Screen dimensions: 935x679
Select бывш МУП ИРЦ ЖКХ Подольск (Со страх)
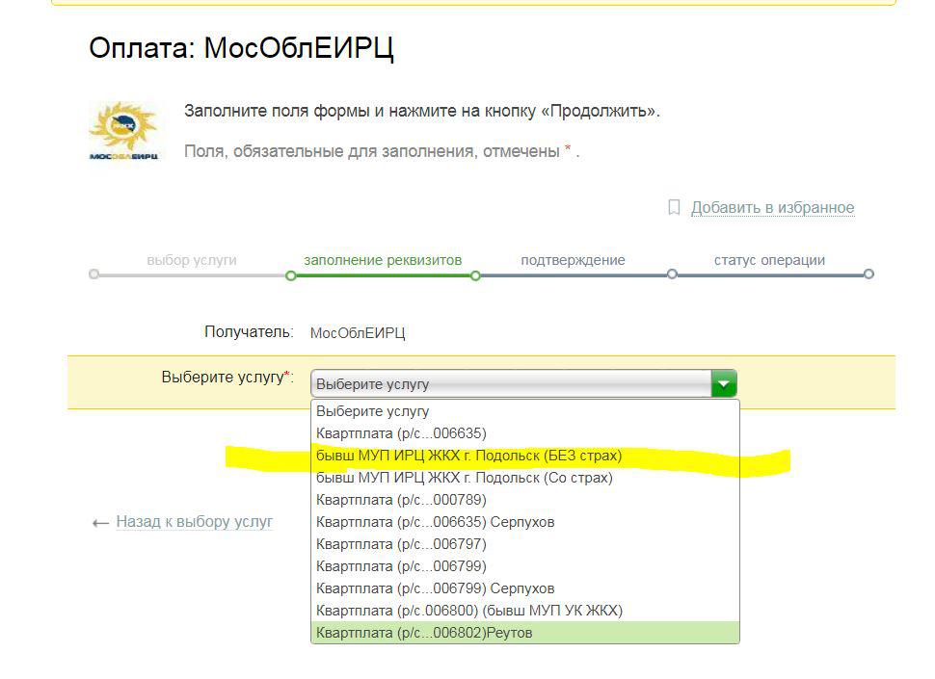[x=464, y=478]
